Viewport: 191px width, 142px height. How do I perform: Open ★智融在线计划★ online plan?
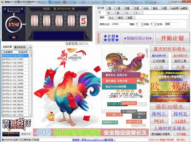(x=138, y=38)
